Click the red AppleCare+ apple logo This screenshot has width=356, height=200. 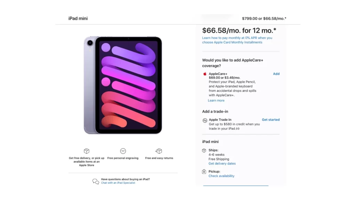tap(205, 74)
